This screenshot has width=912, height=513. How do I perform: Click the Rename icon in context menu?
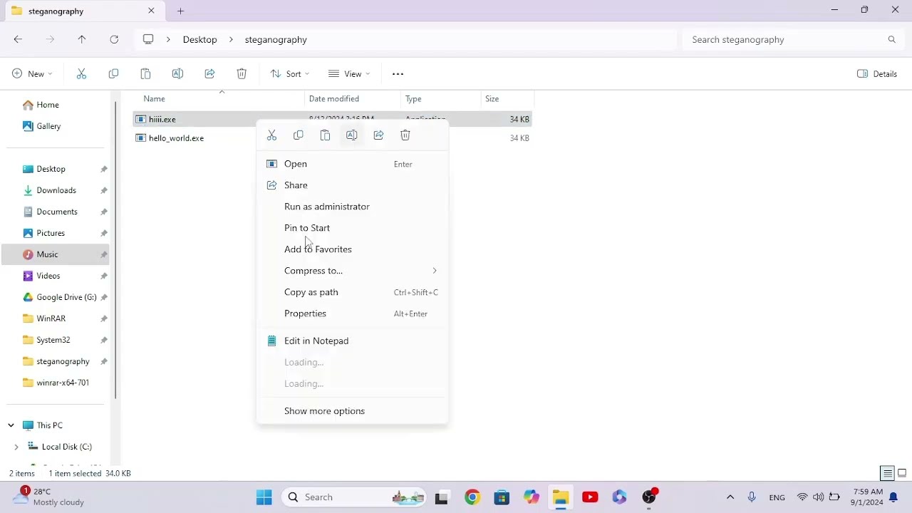pyautogui.click(x=352, y=135)
